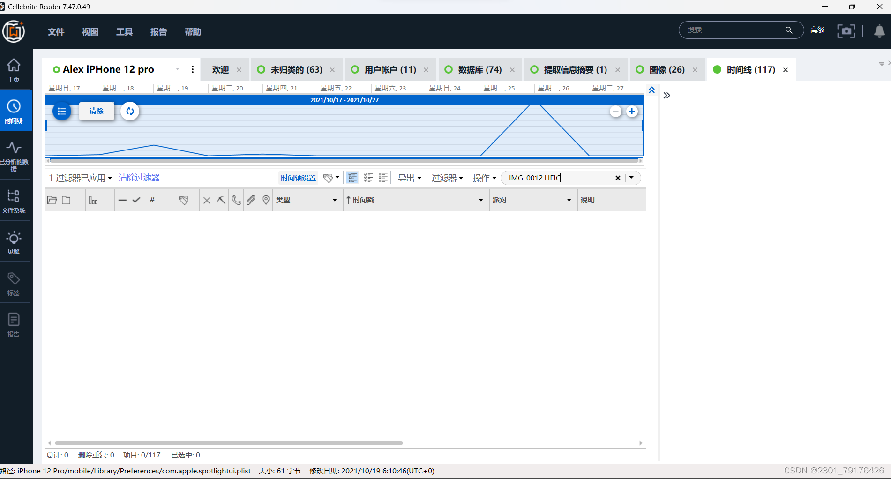891x479 pixels.
Task: Click the location pin column icon
Action: click(266, 200)
